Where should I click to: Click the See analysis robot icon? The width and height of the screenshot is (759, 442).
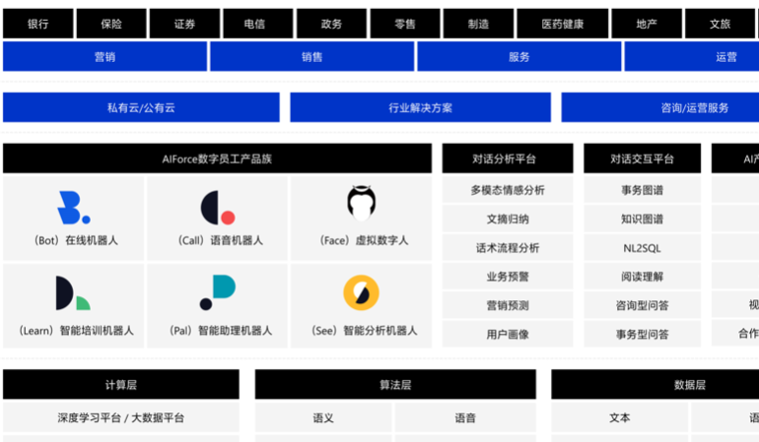[362, 292]
